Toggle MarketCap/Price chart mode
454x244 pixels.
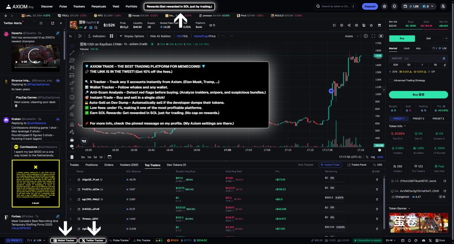point(205,36)
